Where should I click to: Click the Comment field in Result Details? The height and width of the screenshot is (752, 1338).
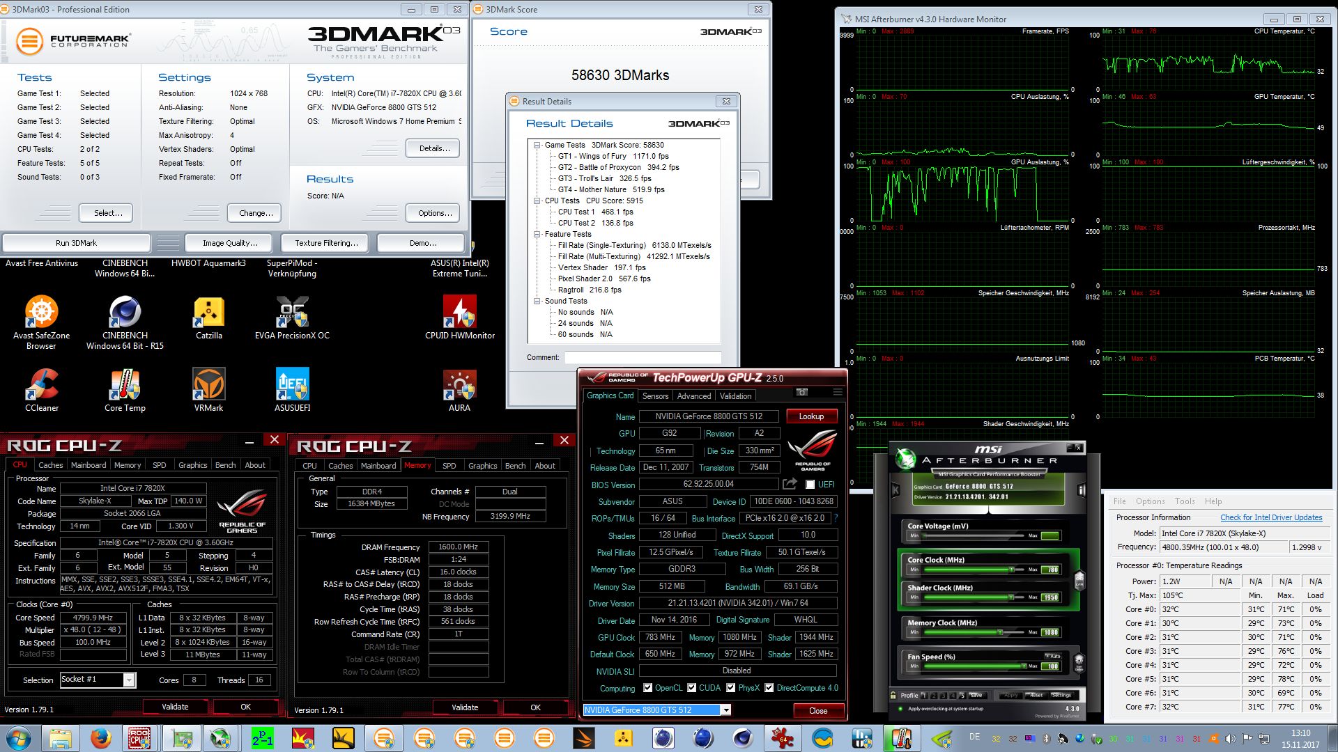pyautogui.click(x=643, y=357)
